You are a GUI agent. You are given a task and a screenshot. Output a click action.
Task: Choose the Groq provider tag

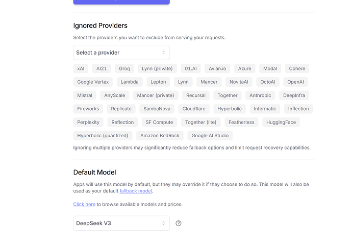coord(124,68)
